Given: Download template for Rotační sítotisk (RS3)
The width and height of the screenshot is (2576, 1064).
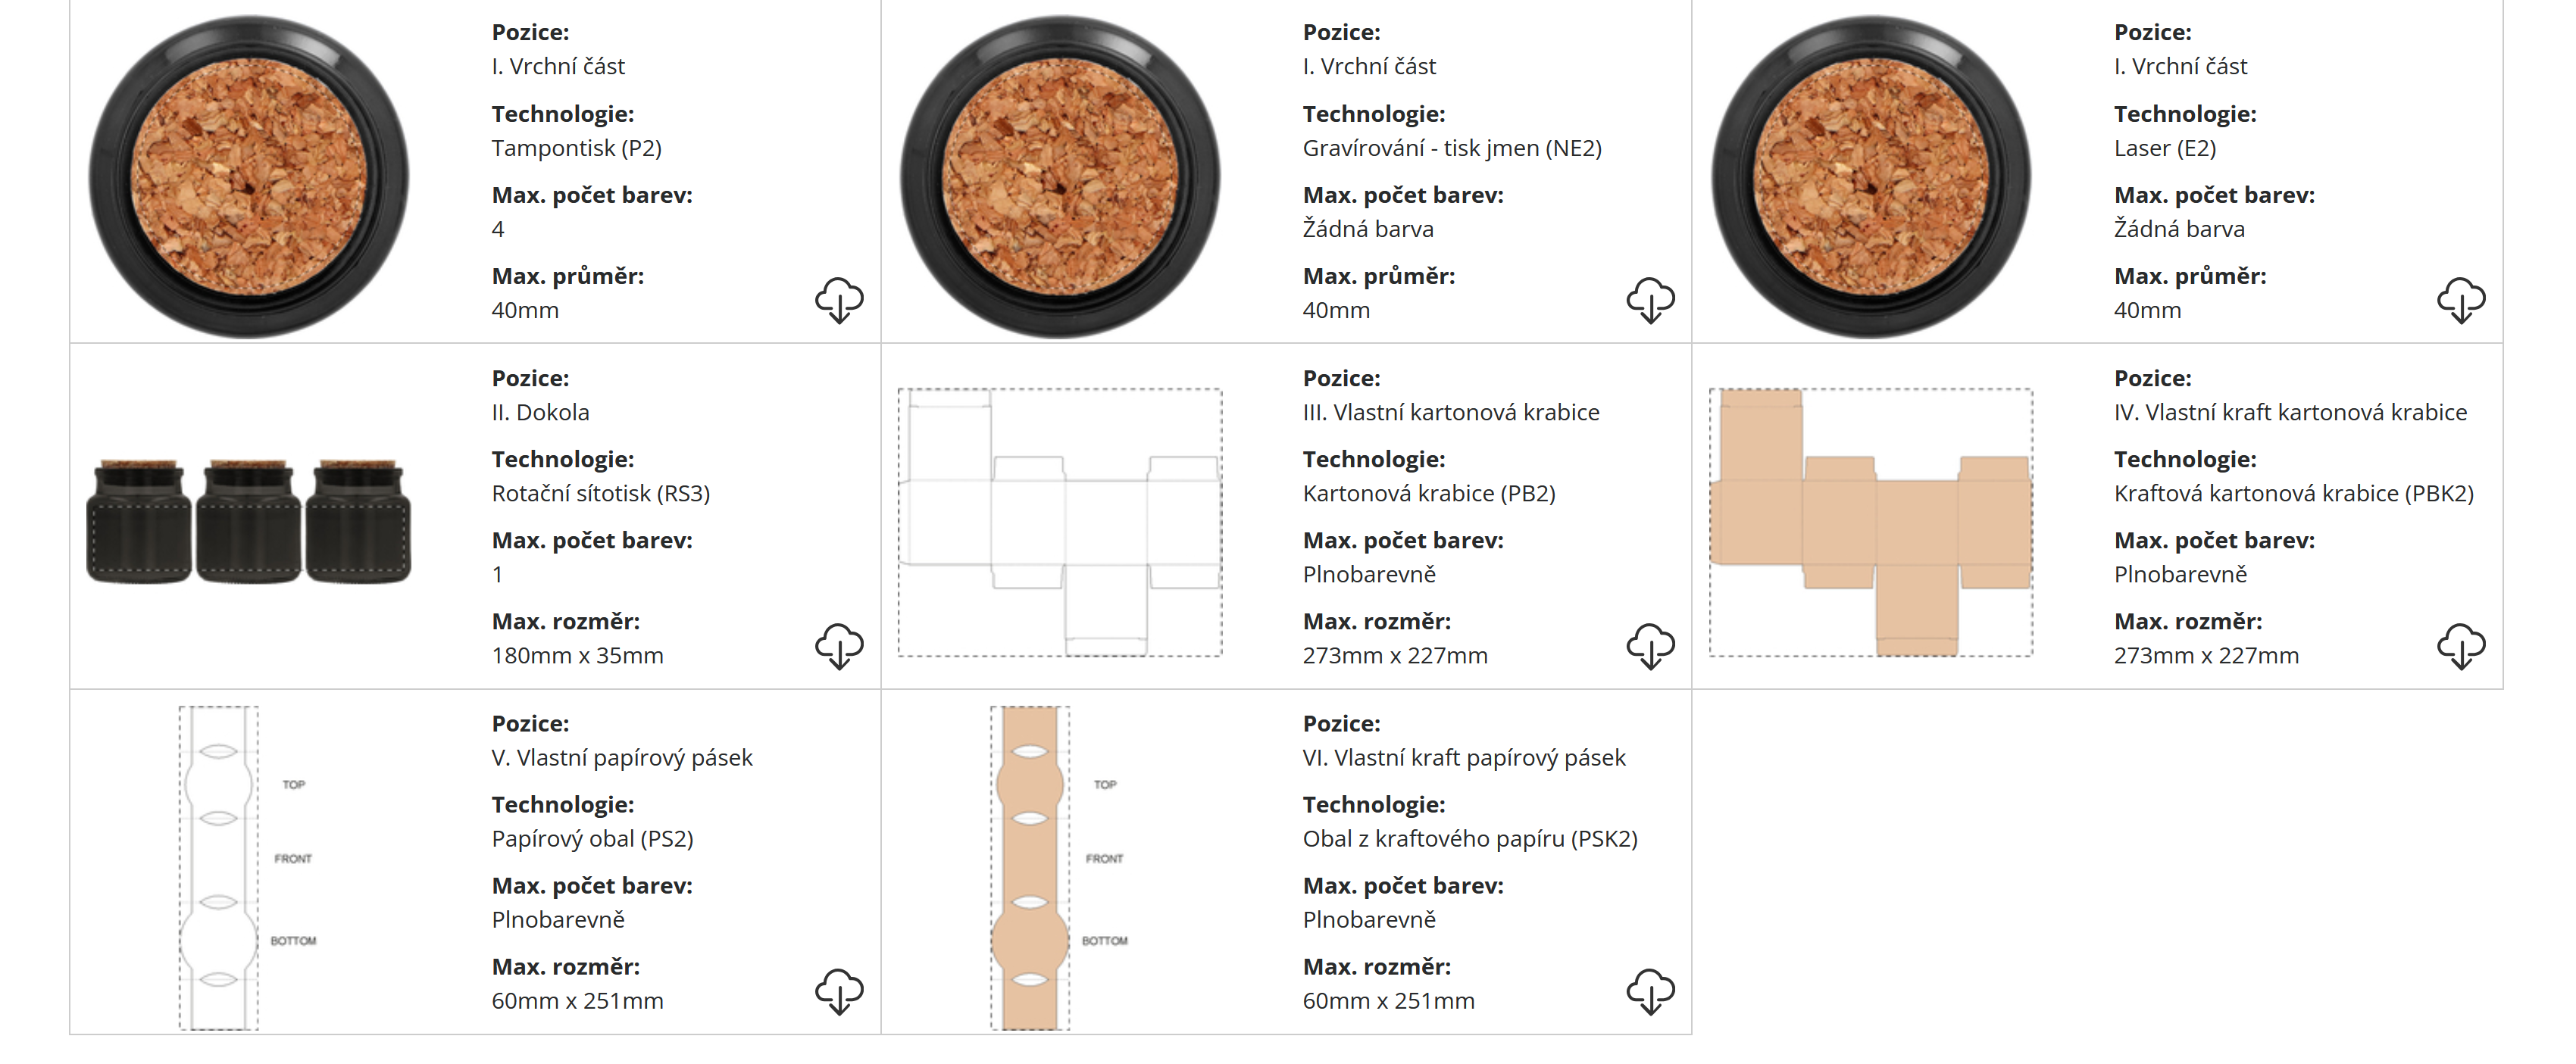Looking at the screenshot, I should tap(839, 646).
